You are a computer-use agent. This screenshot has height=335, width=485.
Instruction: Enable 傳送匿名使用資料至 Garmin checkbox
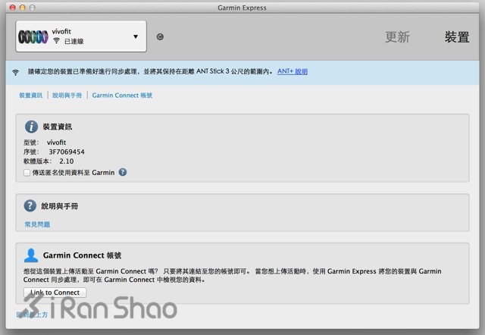point(27,172)
